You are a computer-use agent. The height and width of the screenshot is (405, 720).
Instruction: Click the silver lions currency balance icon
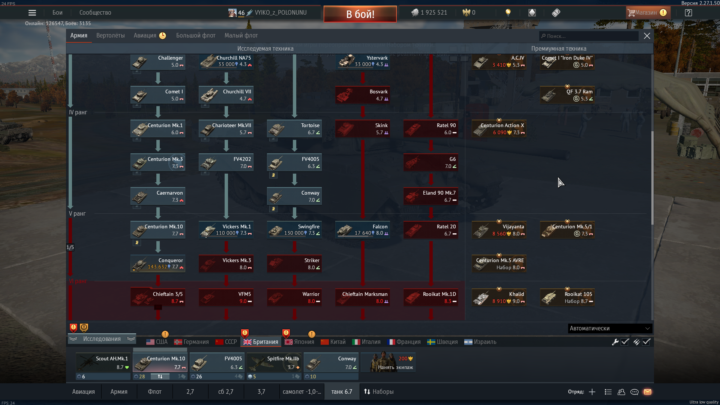[x=415, y=13]
